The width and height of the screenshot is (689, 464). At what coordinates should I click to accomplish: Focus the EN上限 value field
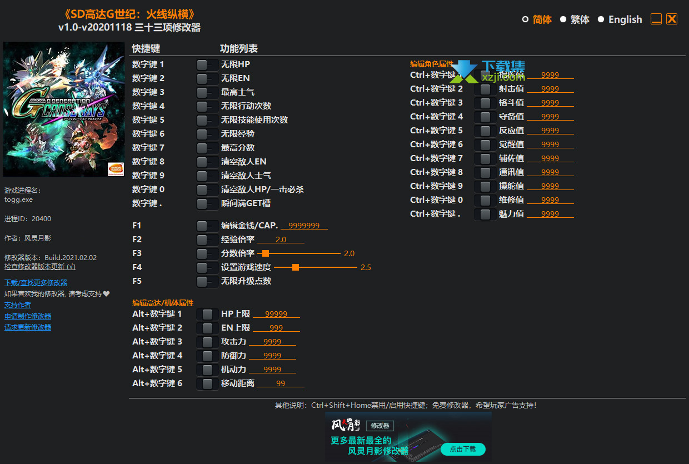point(276,328)
